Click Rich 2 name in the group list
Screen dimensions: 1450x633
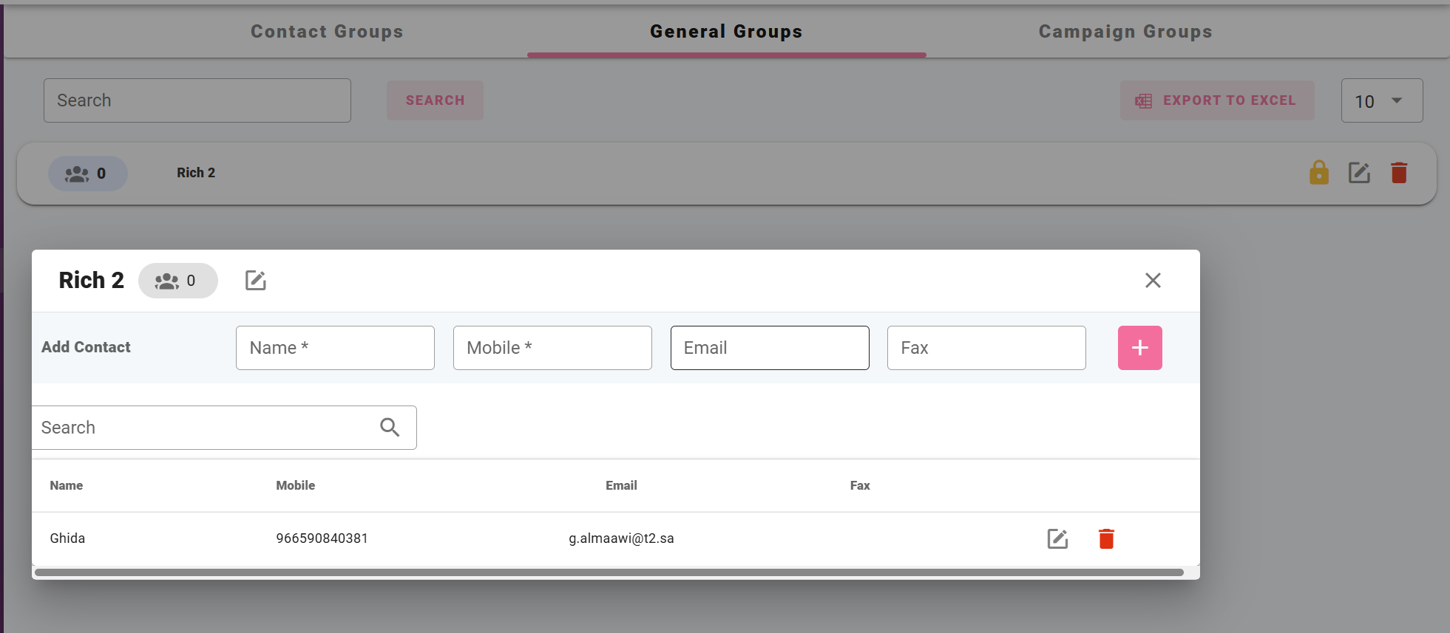[196, 173]
